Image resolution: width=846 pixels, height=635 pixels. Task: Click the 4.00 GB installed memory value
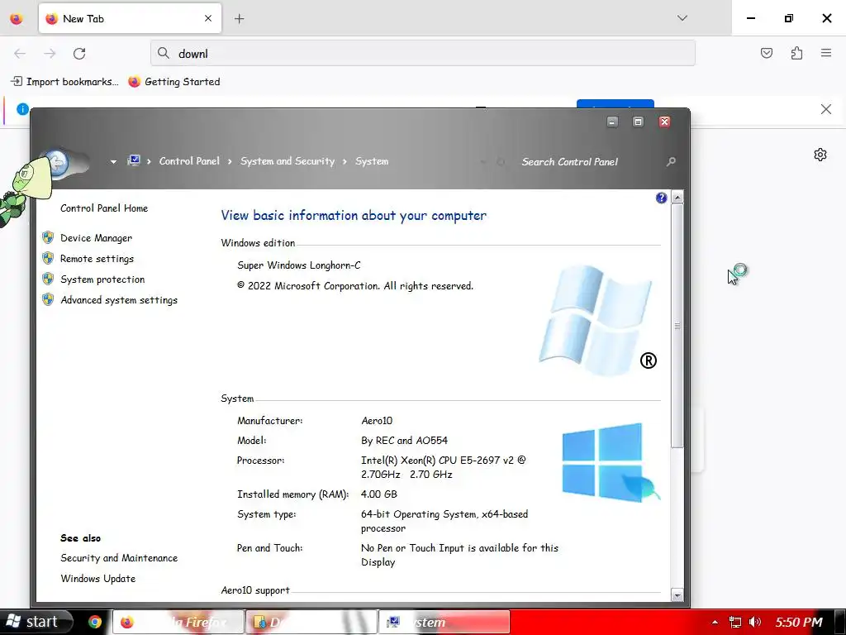378,494
